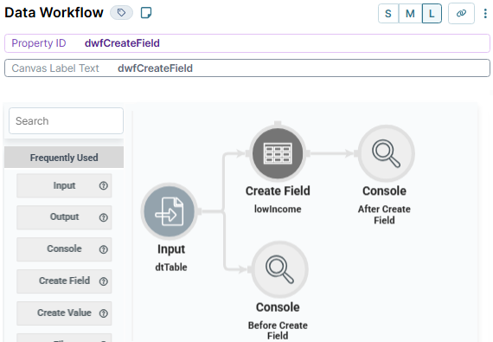Select the Input node icon on canvas
The width and height of the screenshot is (493, 342).
[170, 211]
